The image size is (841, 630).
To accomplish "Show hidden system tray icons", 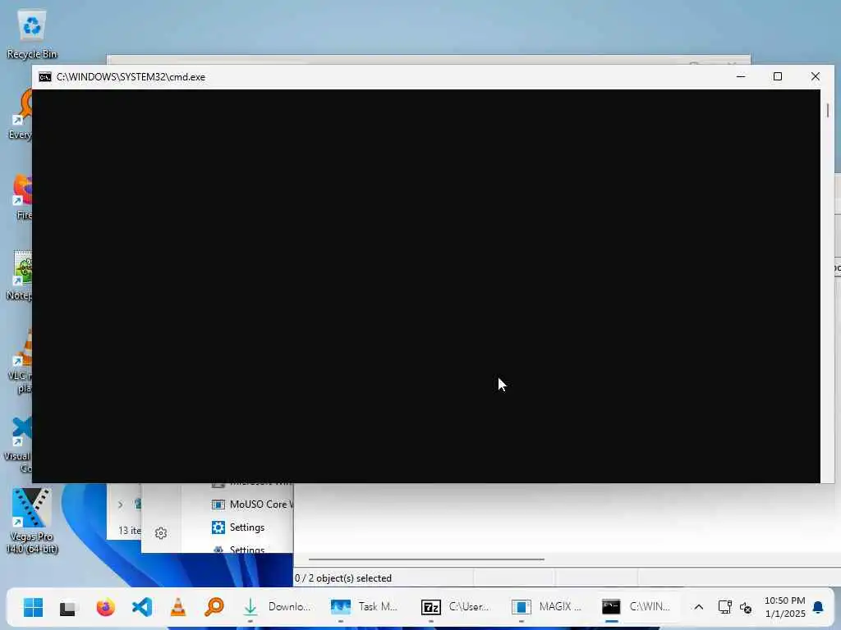I will 698,607.
